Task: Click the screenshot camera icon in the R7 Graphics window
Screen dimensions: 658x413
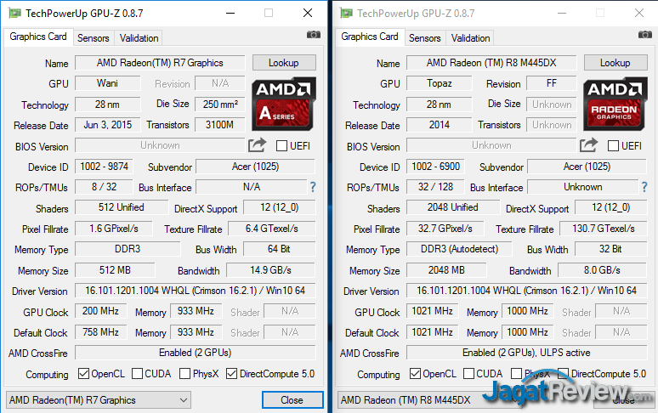Action: [x=314, y=35]
